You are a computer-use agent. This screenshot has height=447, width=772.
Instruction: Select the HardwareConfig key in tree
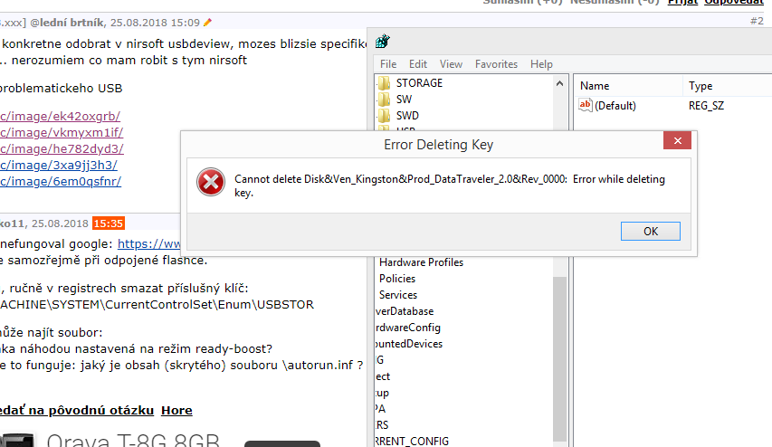pos(407,328)
